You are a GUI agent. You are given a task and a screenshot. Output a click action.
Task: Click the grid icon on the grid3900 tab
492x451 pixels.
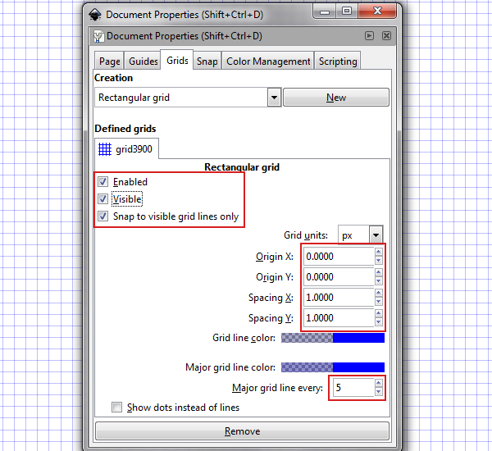(104, 149)
